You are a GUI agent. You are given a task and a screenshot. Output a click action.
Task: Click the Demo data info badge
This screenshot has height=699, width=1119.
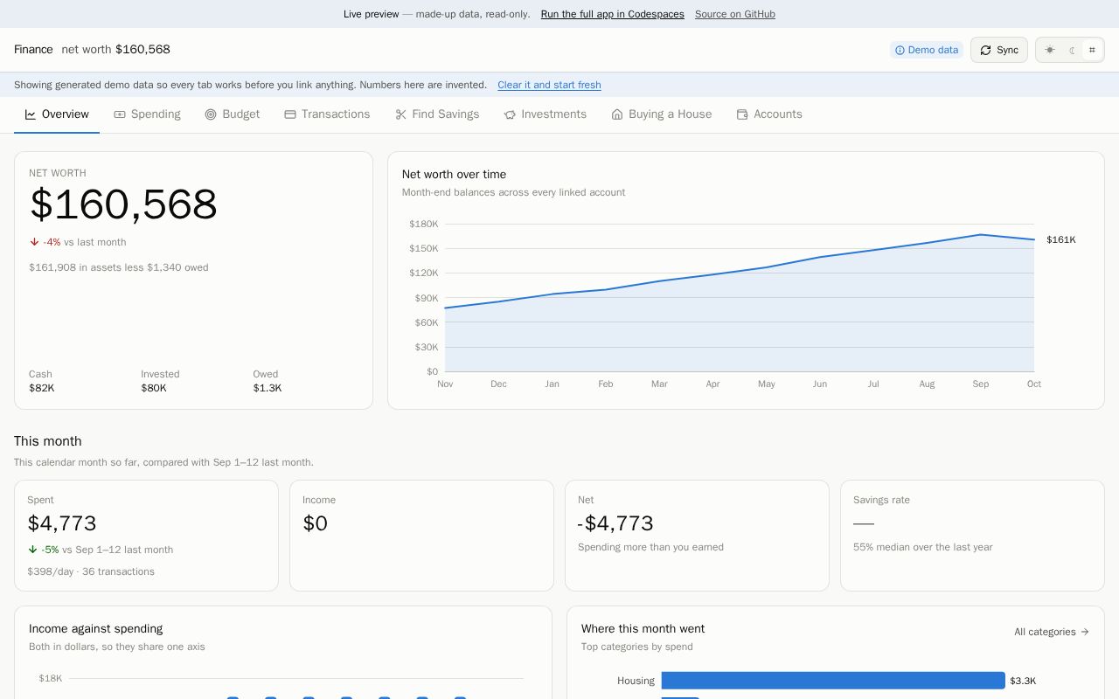(927, 50)
